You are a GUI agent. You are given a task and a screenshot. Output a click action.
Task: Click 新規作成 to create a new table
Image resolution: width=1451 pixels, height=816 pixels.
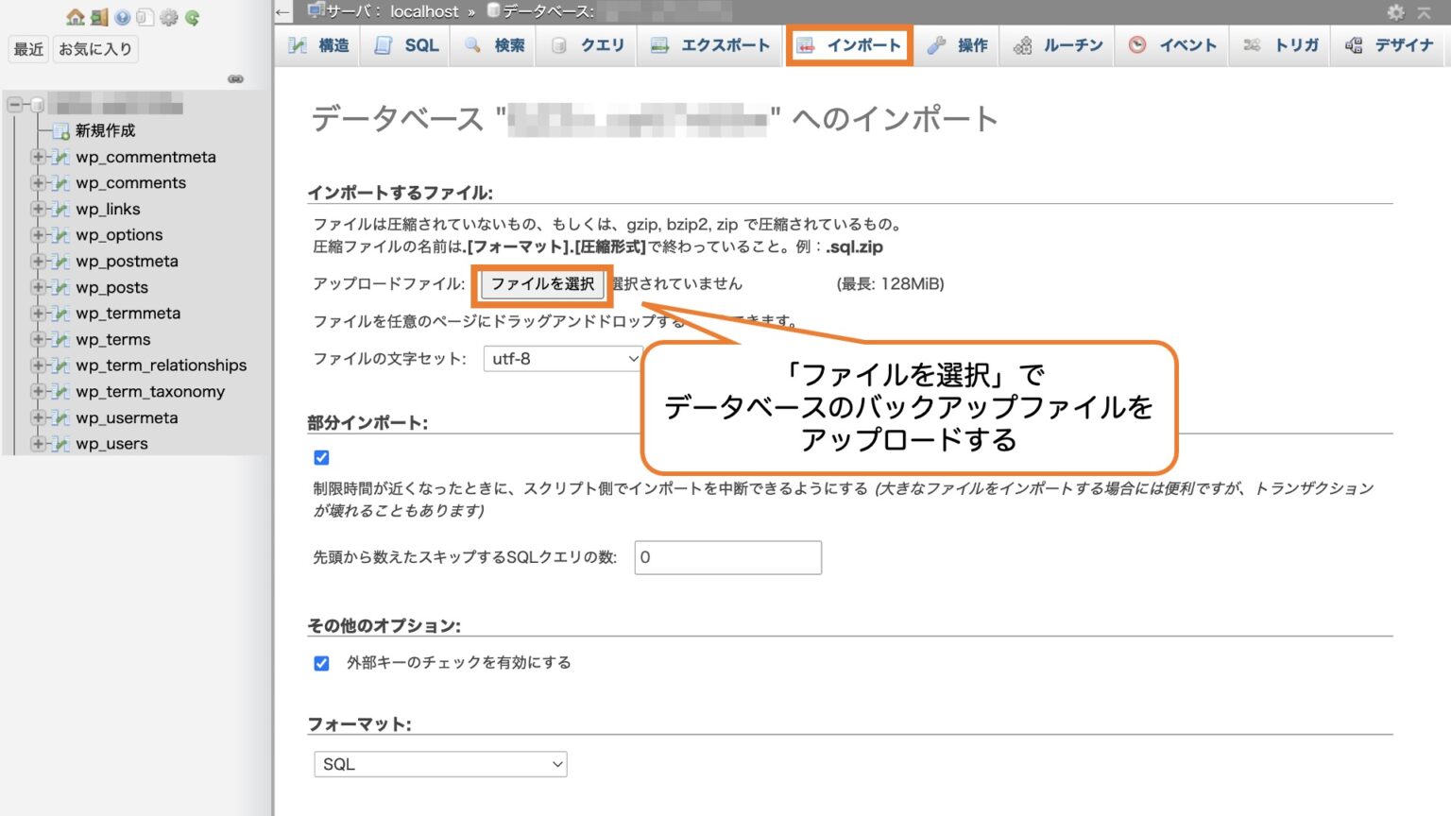(105, 130)
